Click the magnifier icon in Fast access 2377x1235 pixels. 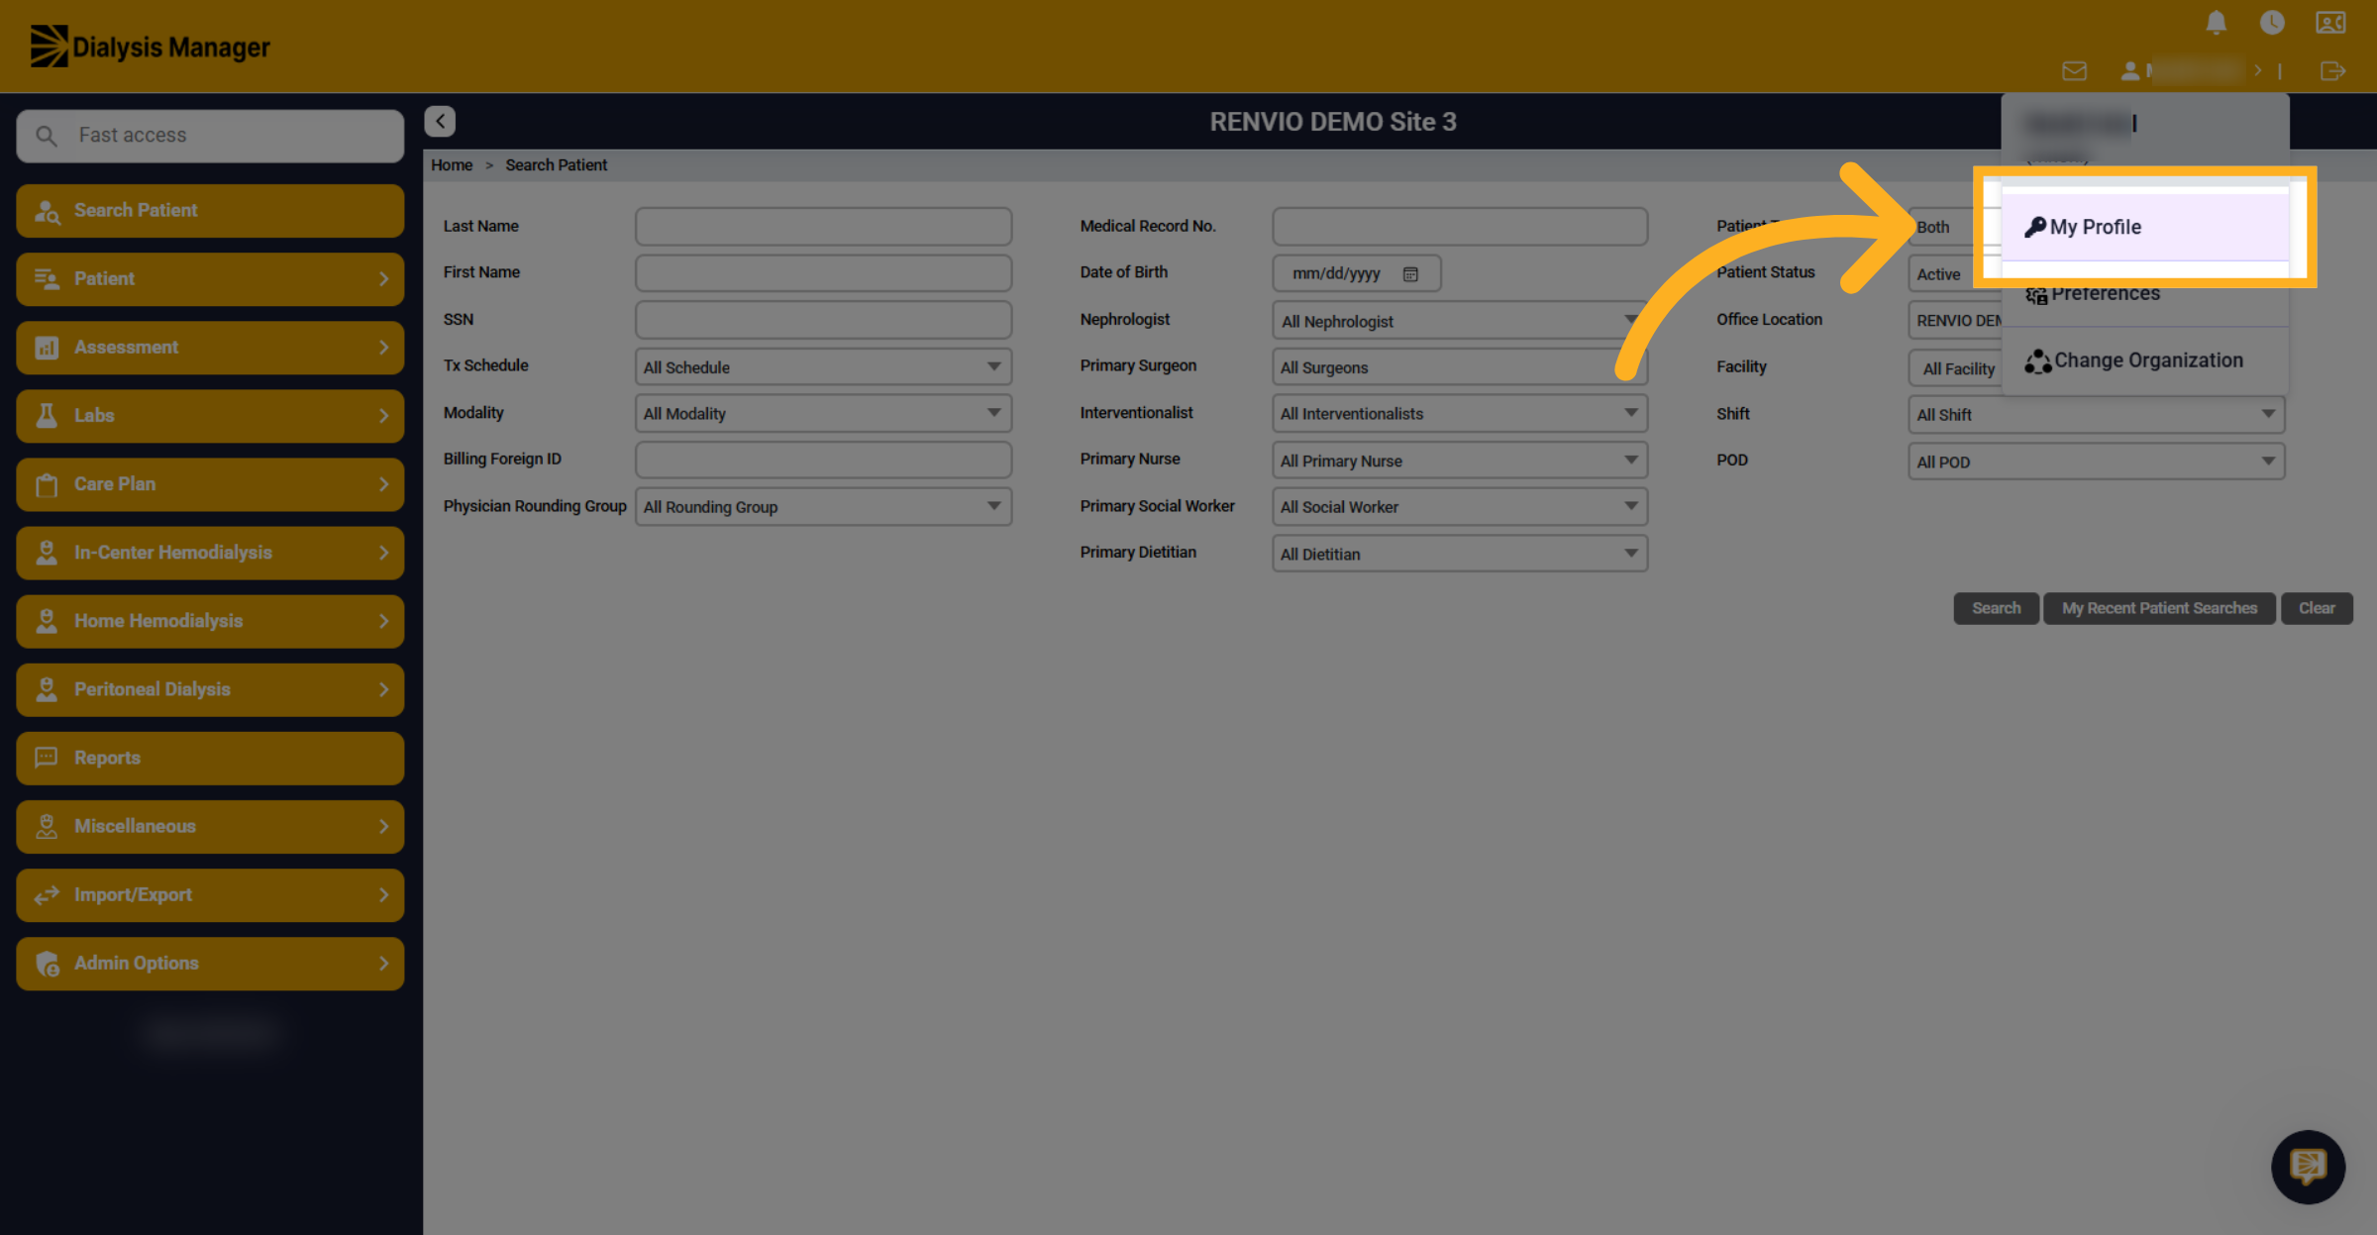[46, 135]
